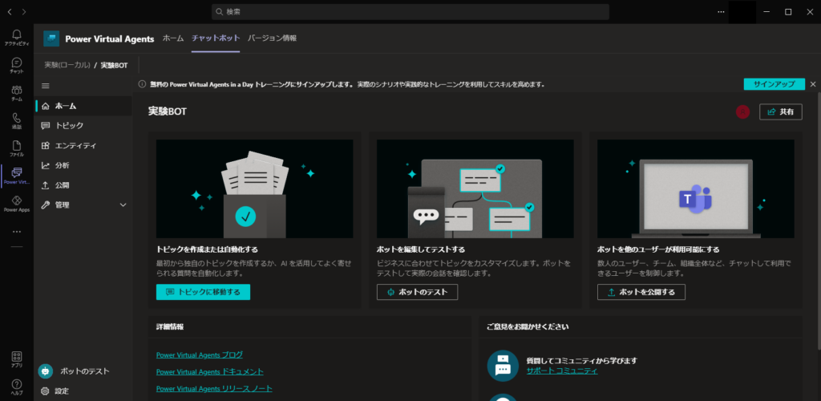The width and height of the screenshot is (821, 401).
Task: Open the サポート コミュニティ link
Action: tap(562, 371)
